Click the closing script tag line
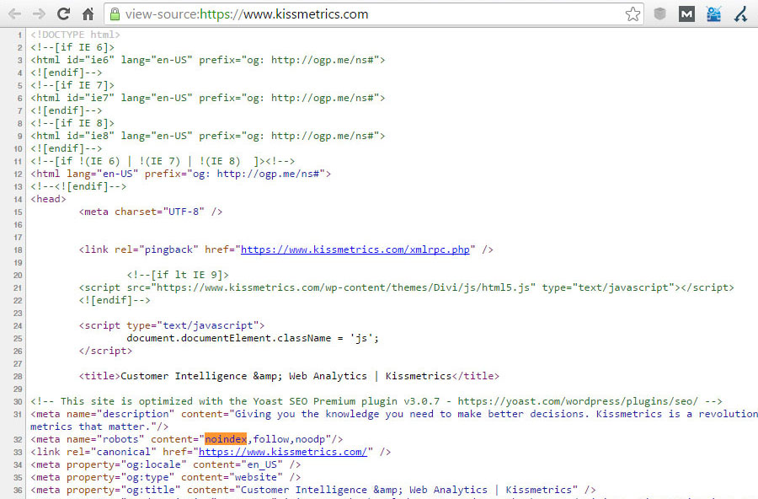The height and width of the screenshot is (499, 758). 105,351
